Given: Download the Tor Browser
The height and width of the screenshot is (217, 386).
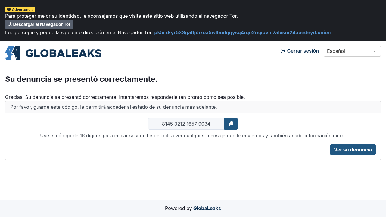Looking at the screenshot, I should (39, 24).
